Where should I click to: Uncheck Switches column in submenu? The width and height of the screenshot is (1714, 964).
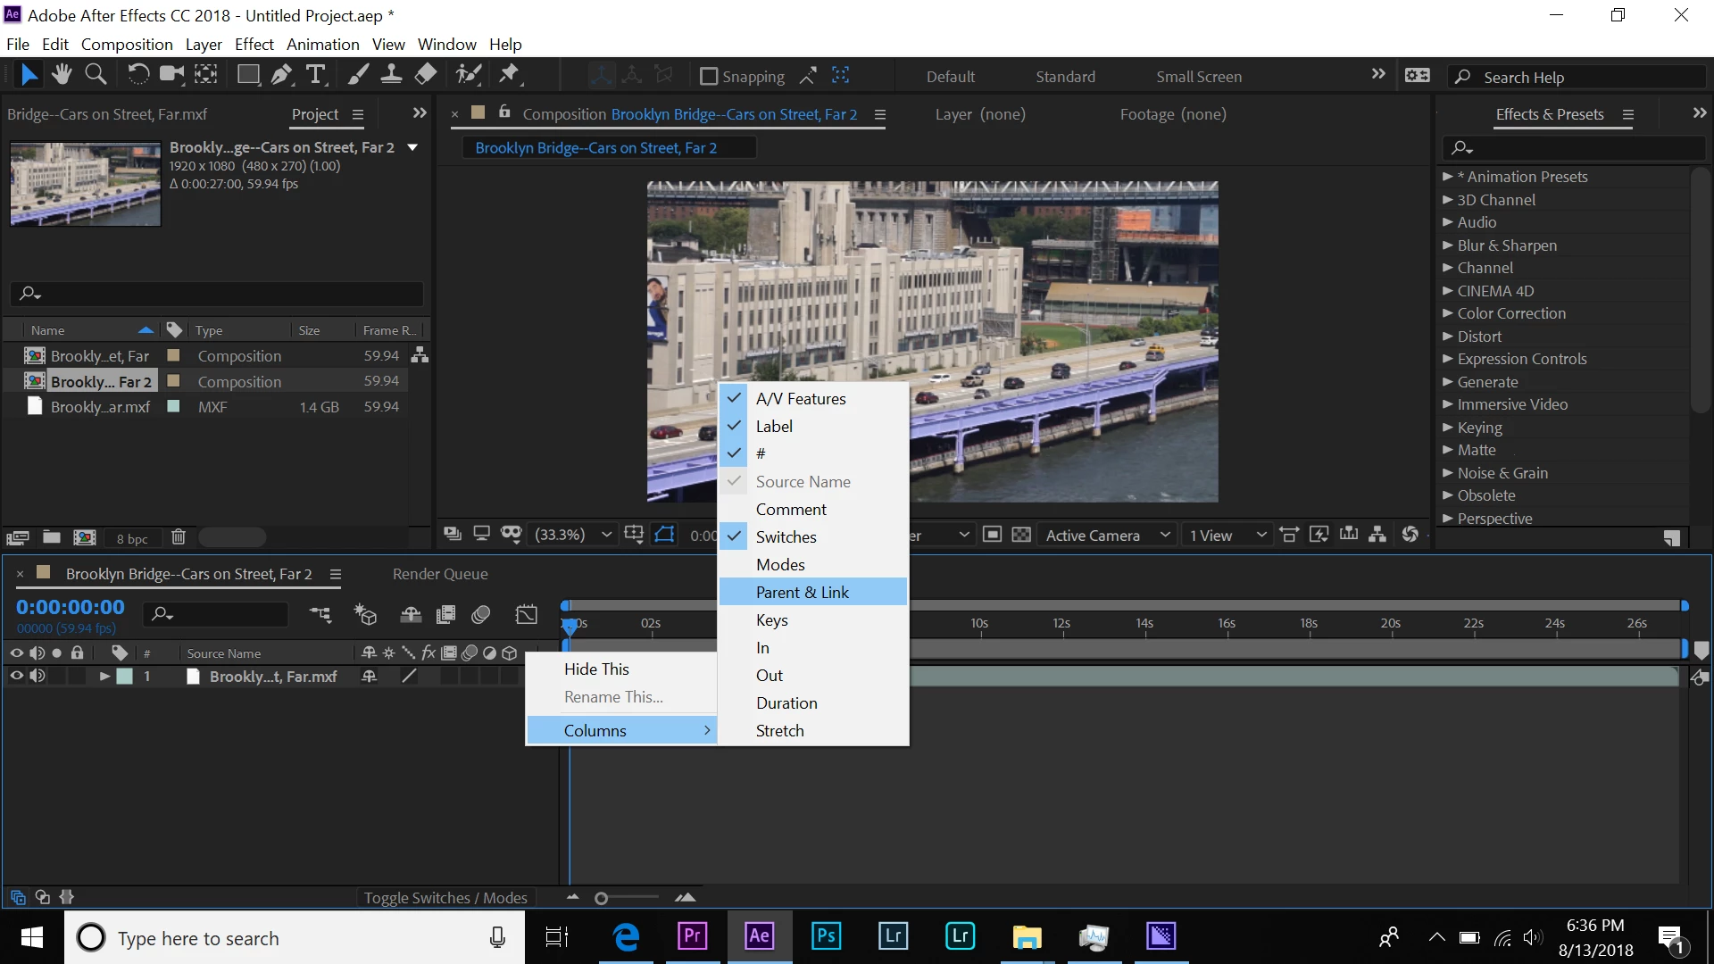[786, 537]
